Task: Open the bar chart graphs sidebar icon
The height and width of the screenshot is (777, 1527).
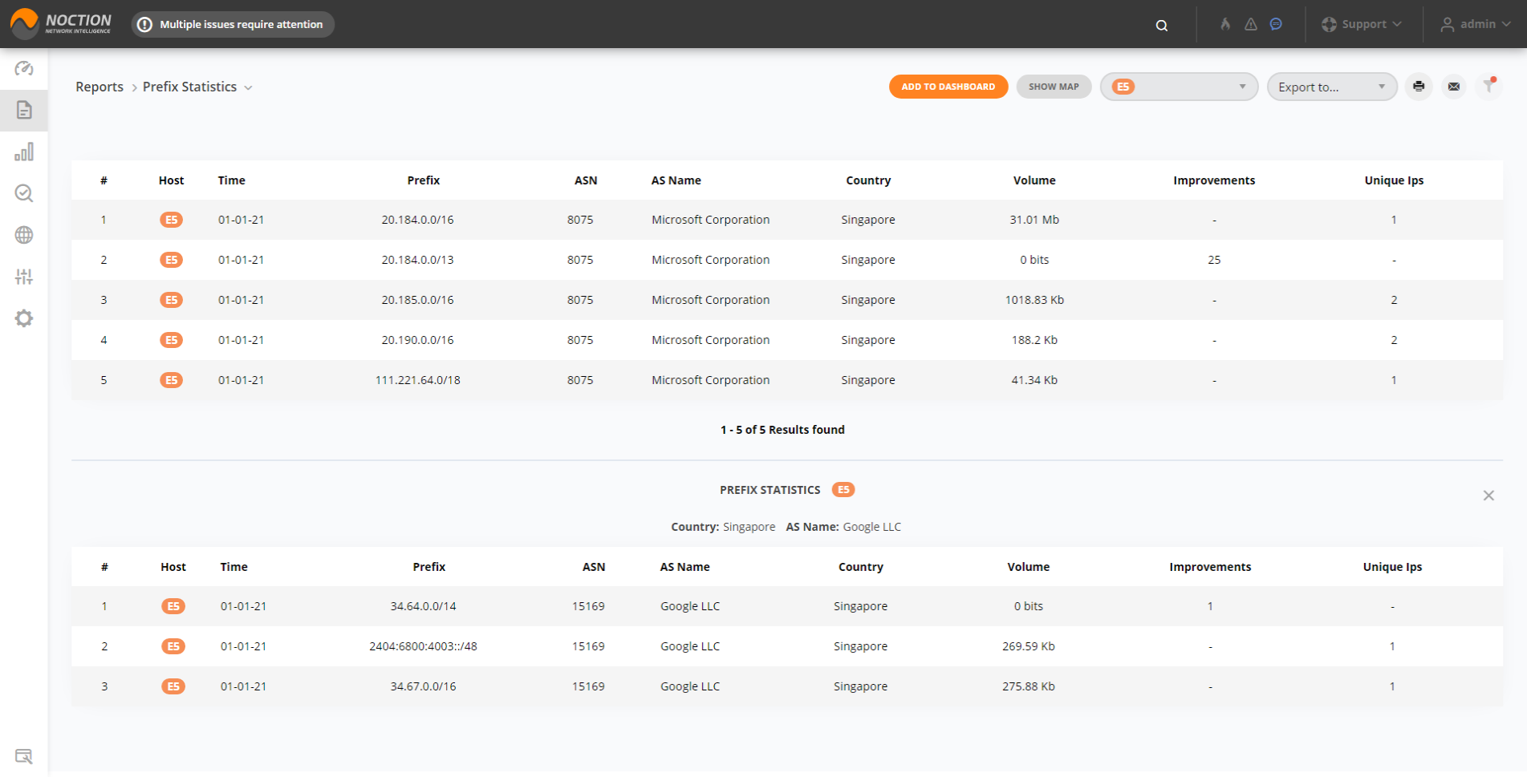Action: click(x=24, y=152)
